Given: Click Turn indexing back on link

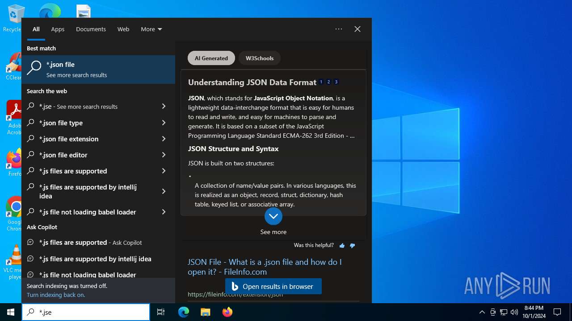Looking at the screenshot, I should tap(56, 295).
